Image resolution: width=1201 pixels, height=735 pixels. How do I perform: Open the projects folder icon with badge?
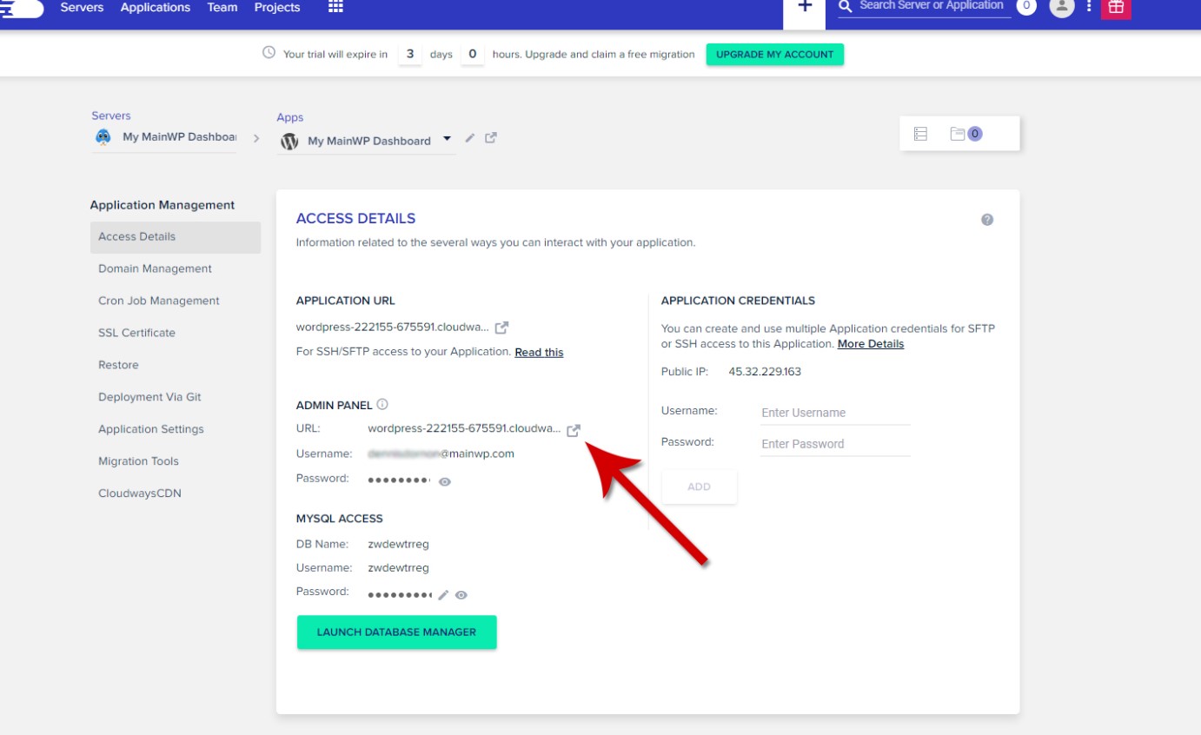[965, 134]
